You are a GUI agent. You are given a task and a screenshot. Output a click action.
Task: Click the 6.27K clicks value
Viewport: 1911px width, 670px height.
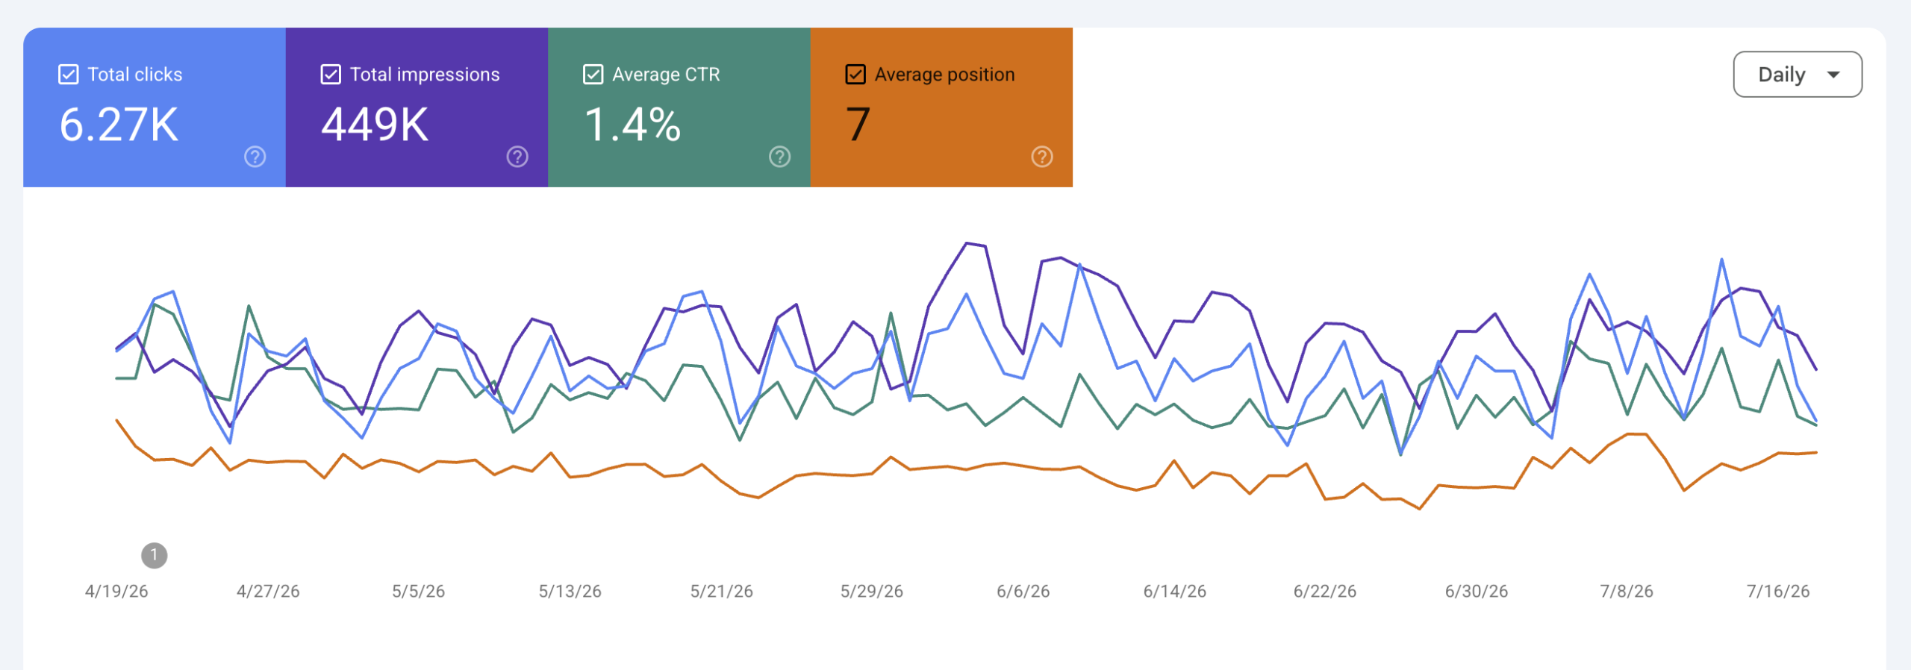[x=119, y=125]
